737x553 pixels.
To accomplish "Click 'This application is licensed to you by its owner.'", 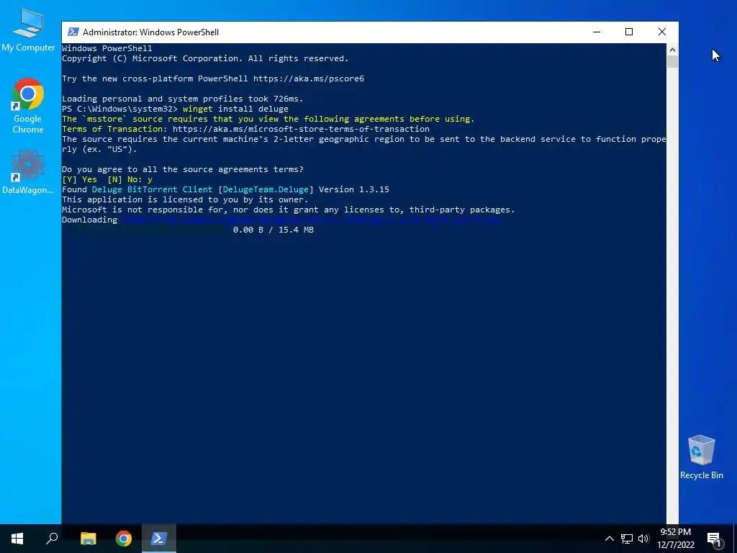I will (x=185, y=199).
